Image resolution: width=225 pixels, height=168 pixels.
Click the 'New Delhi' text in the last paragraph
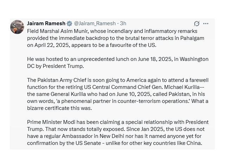point(112,136)
